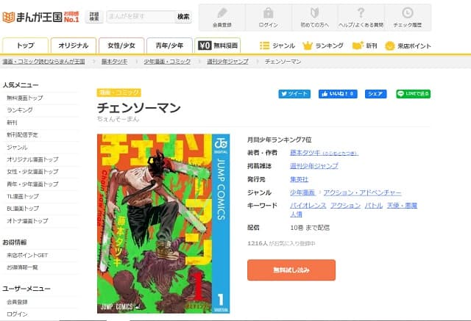Screen dimensions: 471x321
Task: Open the ジャンル list icon
Action: coord(265,46)
